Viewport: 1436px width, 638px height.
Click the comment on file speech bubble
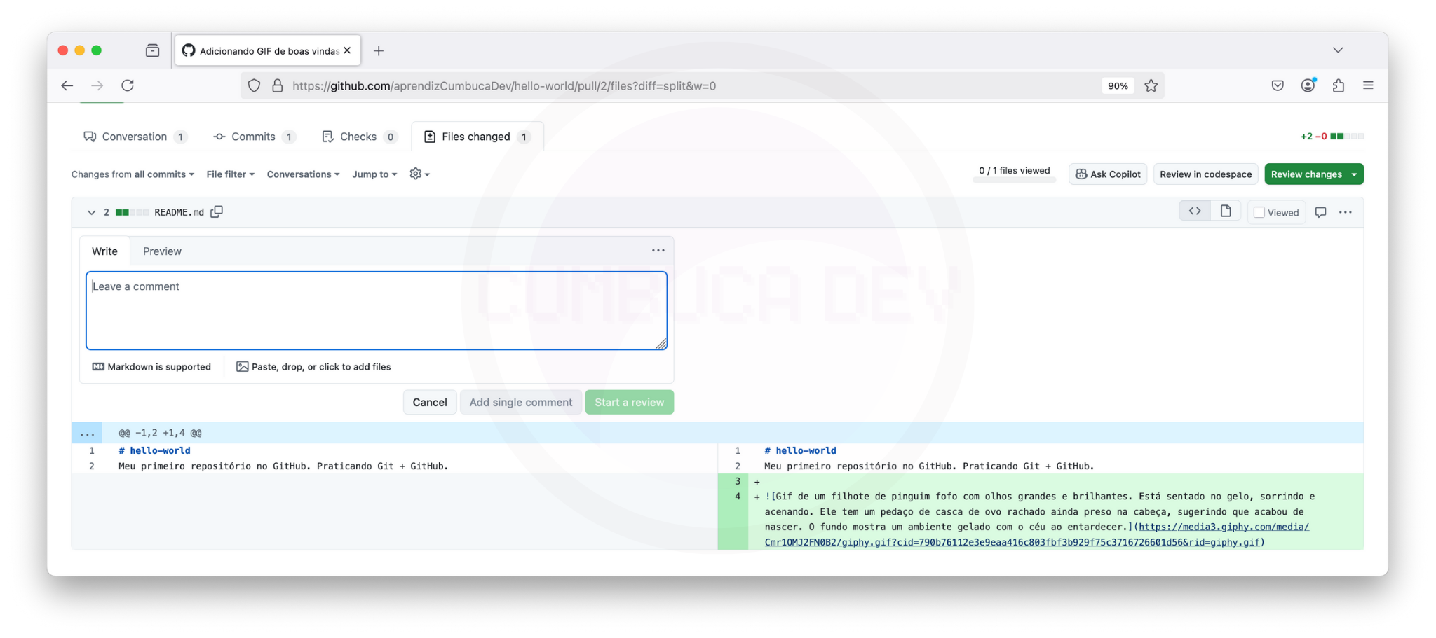(x=1320, y=212)
